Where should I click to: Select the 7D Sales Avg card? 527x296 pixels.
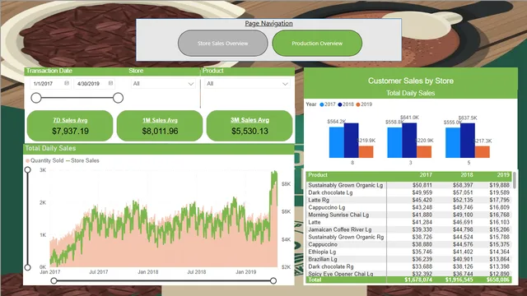tap(70, 126)
